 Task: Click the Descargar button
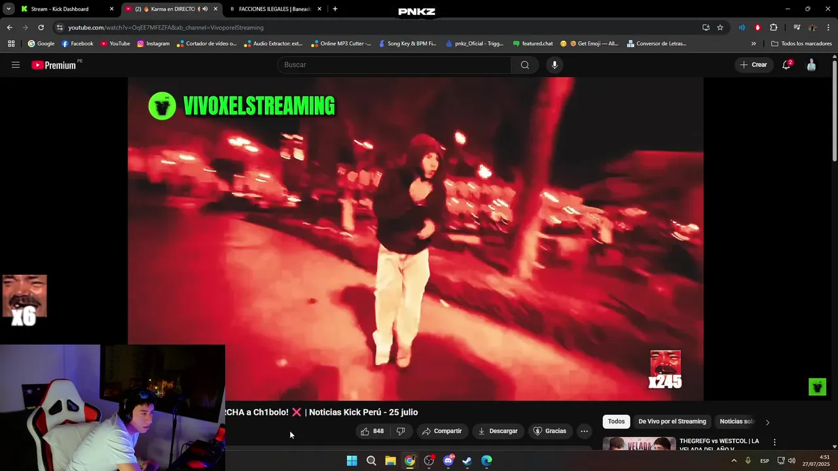click(498, 431)
